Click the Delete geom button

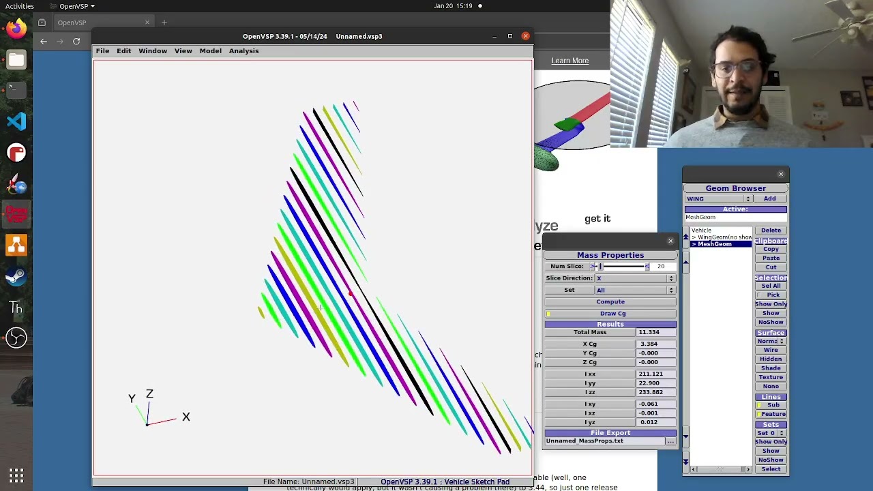[771, 230]
